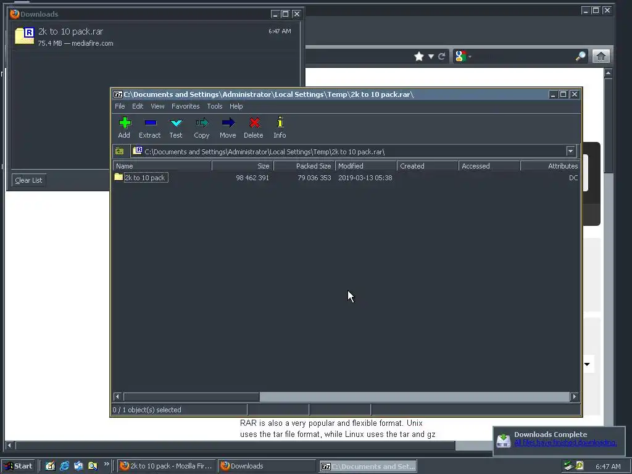Click the first quick launch icon on taskbar
The height and width of the screenshot is (474, 632).
[x=50, y=466]
